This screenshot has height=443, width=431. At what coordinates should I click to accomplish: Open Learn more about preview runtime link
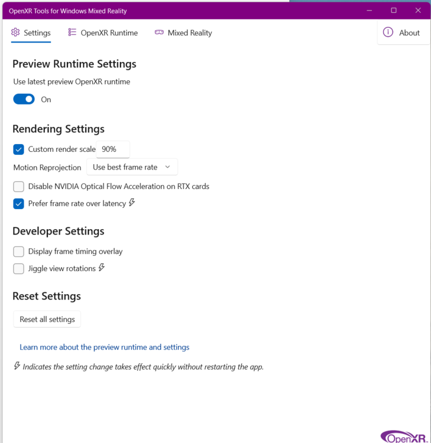click(x=105, y=347)
